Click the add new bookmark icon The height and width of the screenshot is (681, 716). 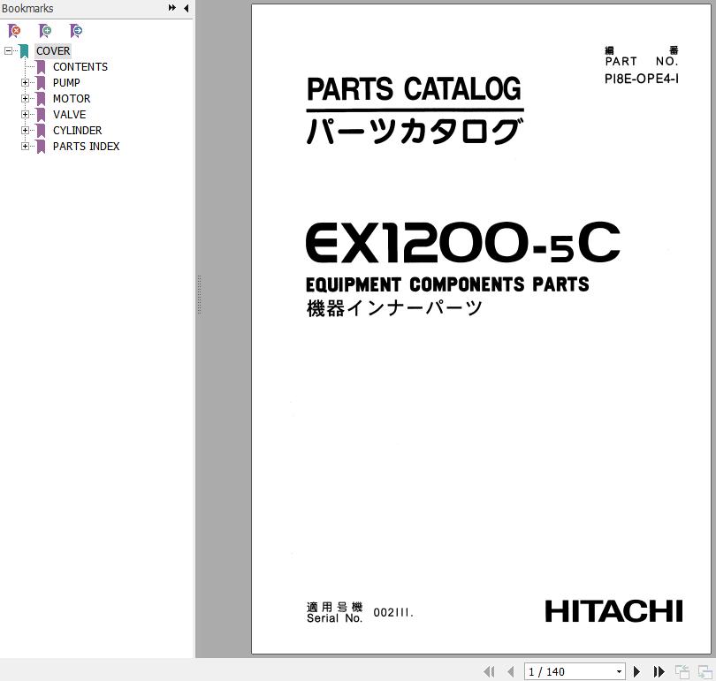click(x=45, y=31)
